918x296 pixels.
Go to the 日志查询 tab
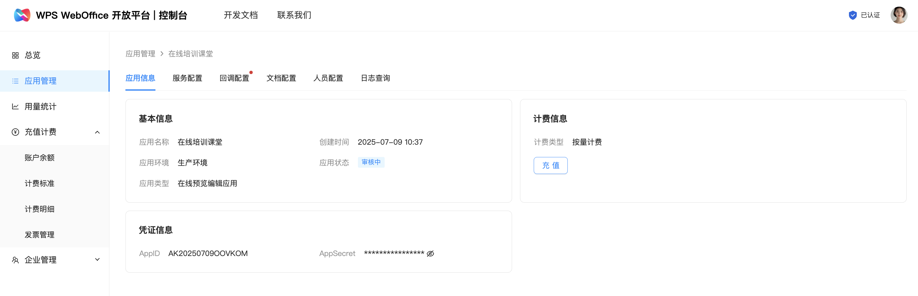click(375, 78)
